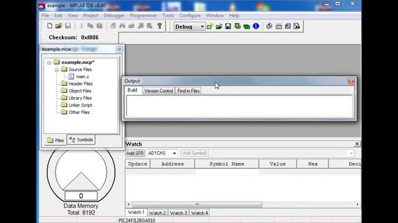Image resolution: width=398 pixels, height=223 pixels.
Task: Open the View menu
Action: tap(73, 15)
